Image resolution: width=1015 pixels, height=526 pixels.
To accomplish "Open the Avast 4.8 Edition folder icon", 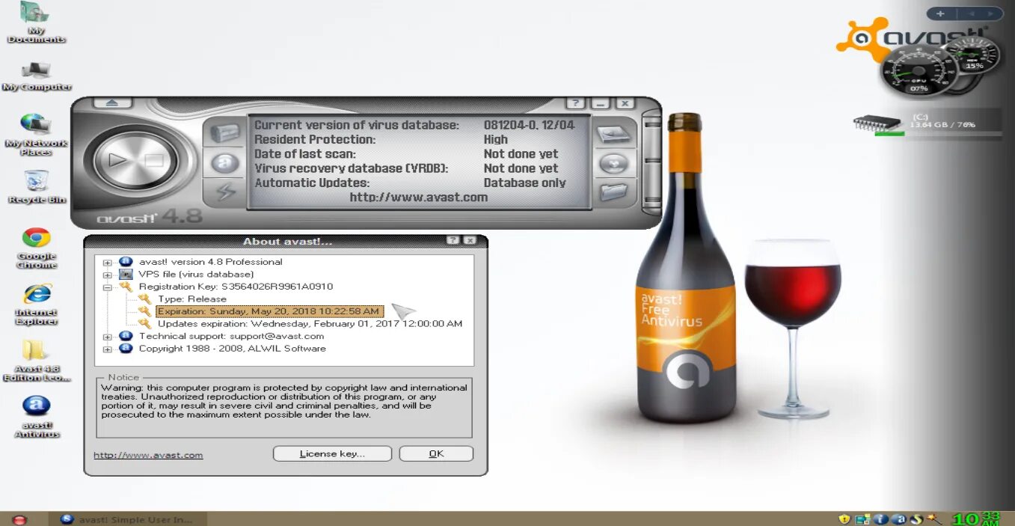I will [36, 360].
